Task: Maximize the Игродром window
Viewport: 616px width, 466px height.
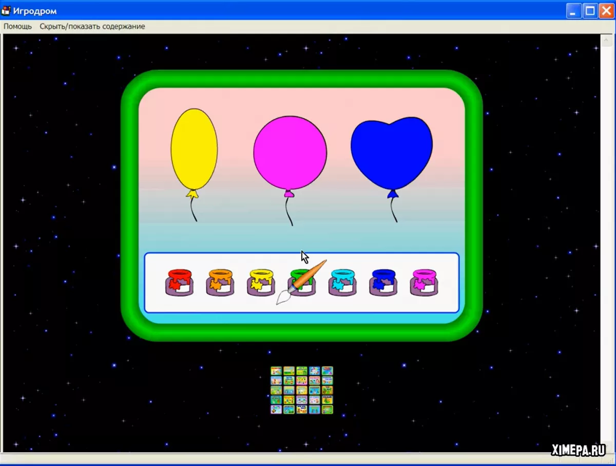Action: coord(590,11)
